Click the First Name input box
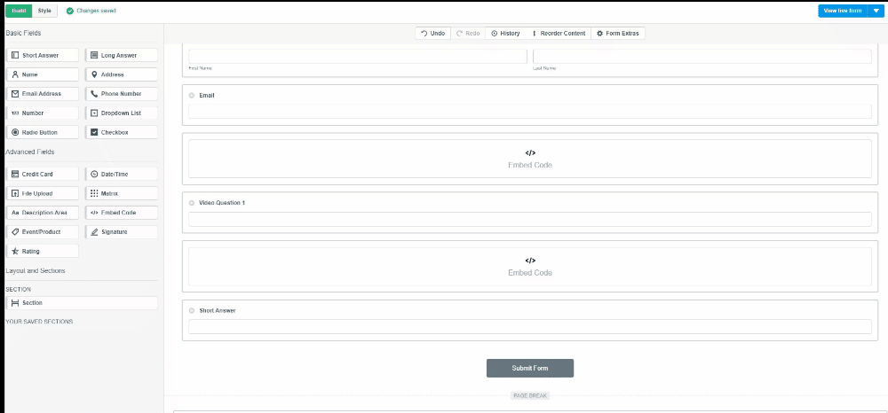 click(x=358, y=56)
